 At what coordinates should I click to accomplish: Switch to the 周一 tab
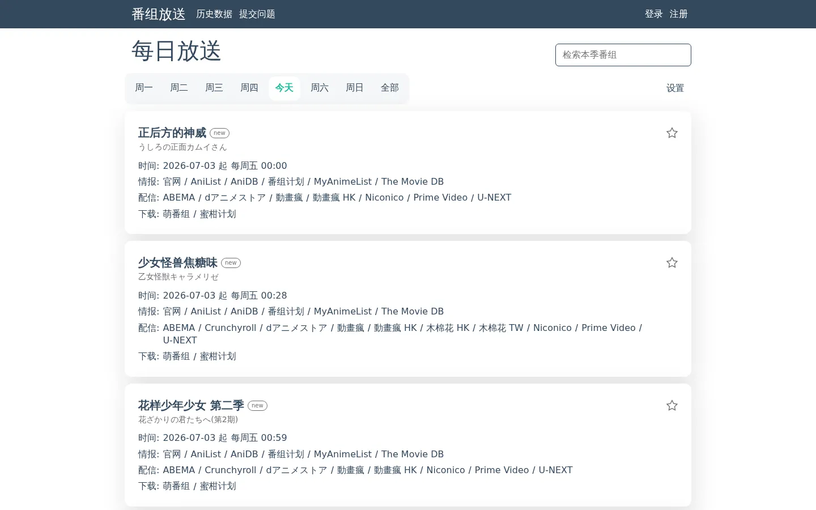point(144,88)
